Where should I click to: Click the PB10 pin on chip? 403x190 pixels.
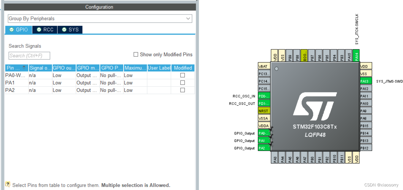click(x=334, y=157)
